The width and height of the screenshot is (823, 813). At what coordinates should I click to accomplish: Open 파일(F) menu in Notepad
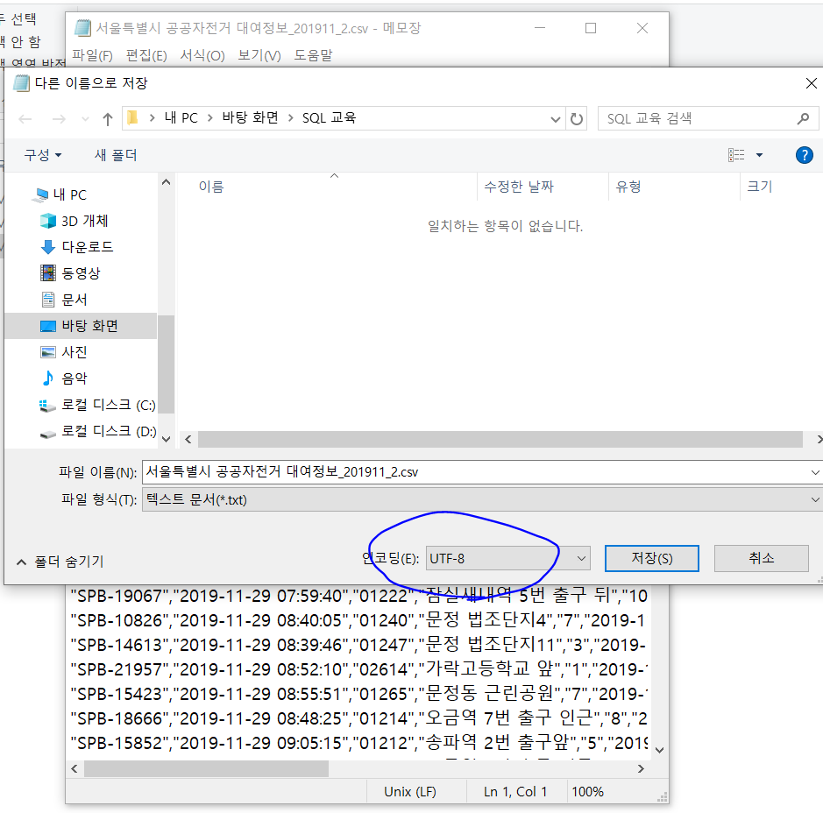[92, 55]
